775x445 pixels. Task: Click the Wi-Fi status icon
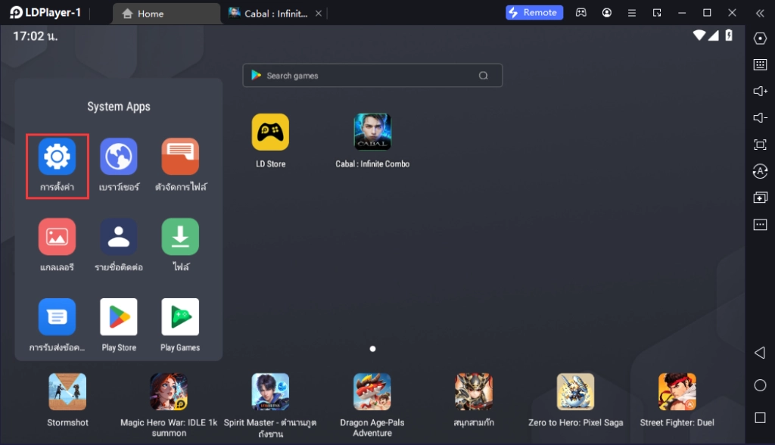699,35
